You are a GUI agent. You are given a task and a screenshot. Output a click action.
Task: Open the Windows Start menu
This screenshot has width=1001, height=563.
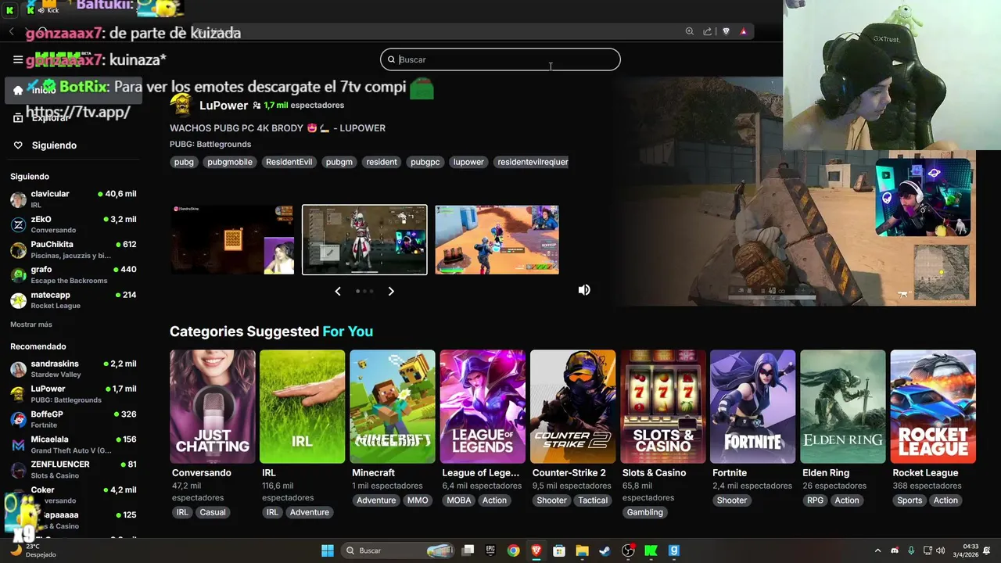(x=328, y=550)
